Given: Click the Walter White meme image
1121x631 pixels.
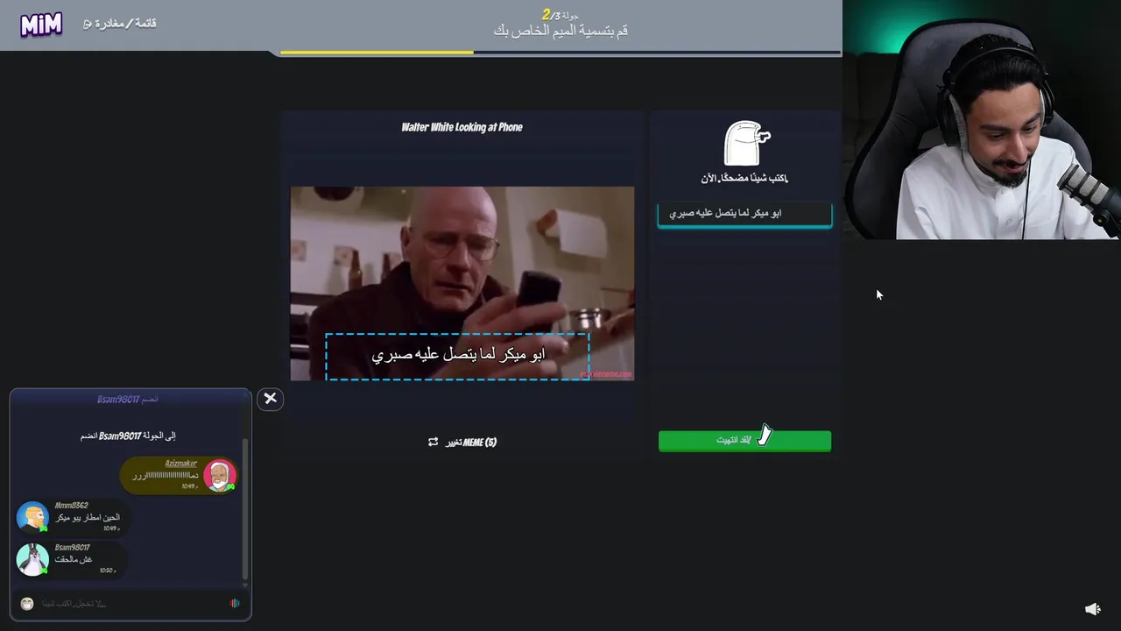Looking at the screenshot, I should pos(462,283).
